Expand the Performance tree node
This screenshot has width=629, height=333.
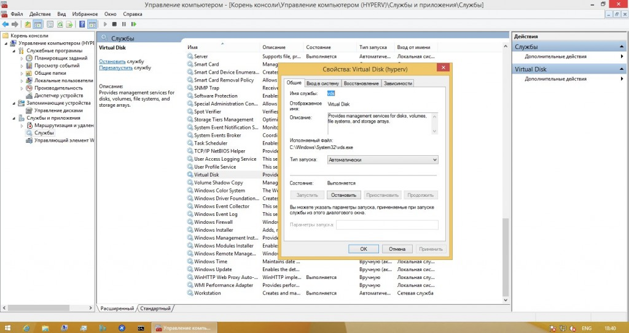(x=23, y=88)
